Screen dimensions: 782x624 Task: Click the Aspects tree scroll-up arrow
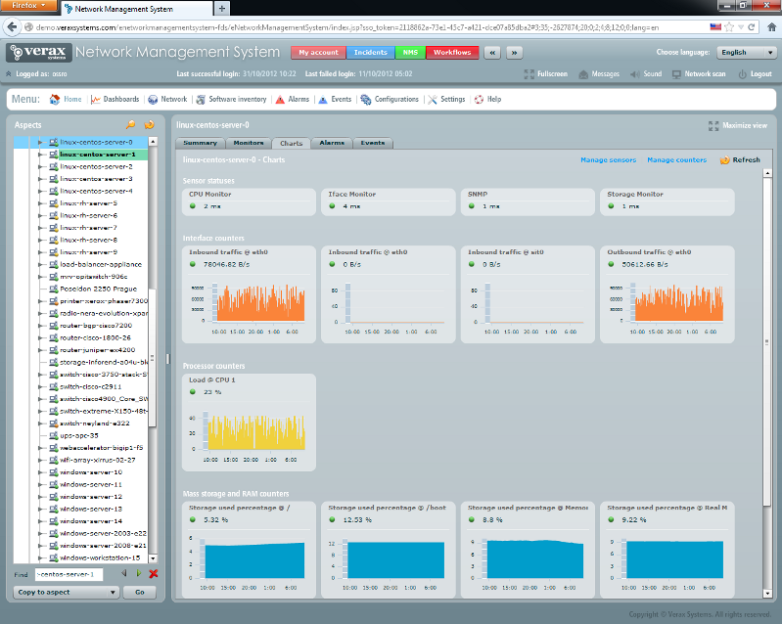pos(153,142)
